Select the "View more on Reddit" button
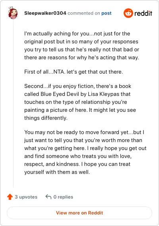This screenshot has width=159, height=226. tap(79, 213)
